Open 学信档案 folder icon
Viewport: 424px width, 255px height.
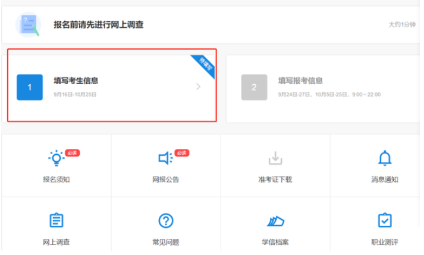pyautogui.click(x=275, y=221)
